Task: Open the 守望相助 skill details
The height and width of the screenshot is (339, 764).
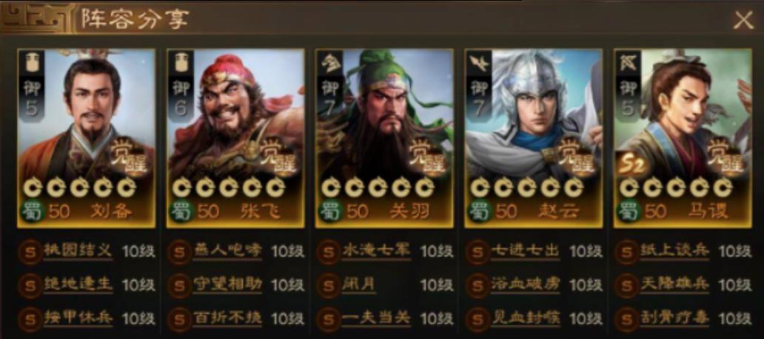Action: pyautogui.click(x=227, y=285)
